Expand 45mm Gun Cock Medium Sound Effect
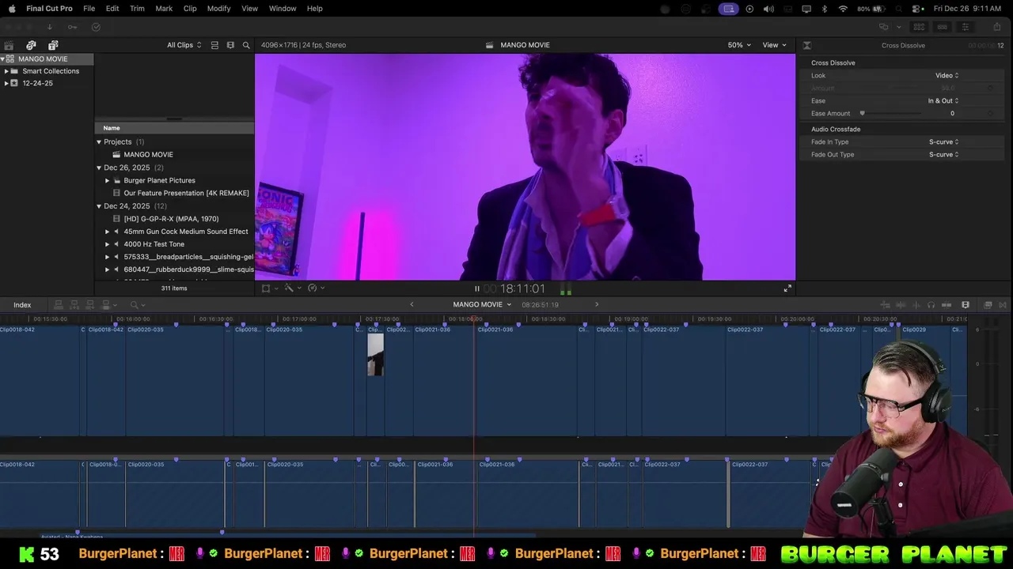 [x=108, y=232]
